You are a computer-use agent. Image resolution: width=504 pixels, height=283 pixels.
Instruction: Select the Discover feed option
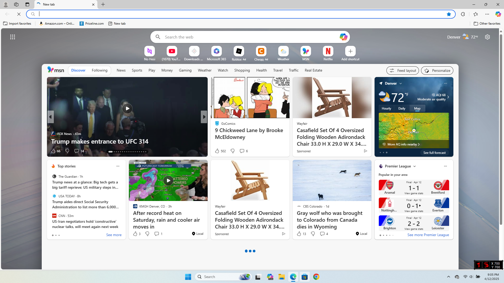(x=78, y=70)
